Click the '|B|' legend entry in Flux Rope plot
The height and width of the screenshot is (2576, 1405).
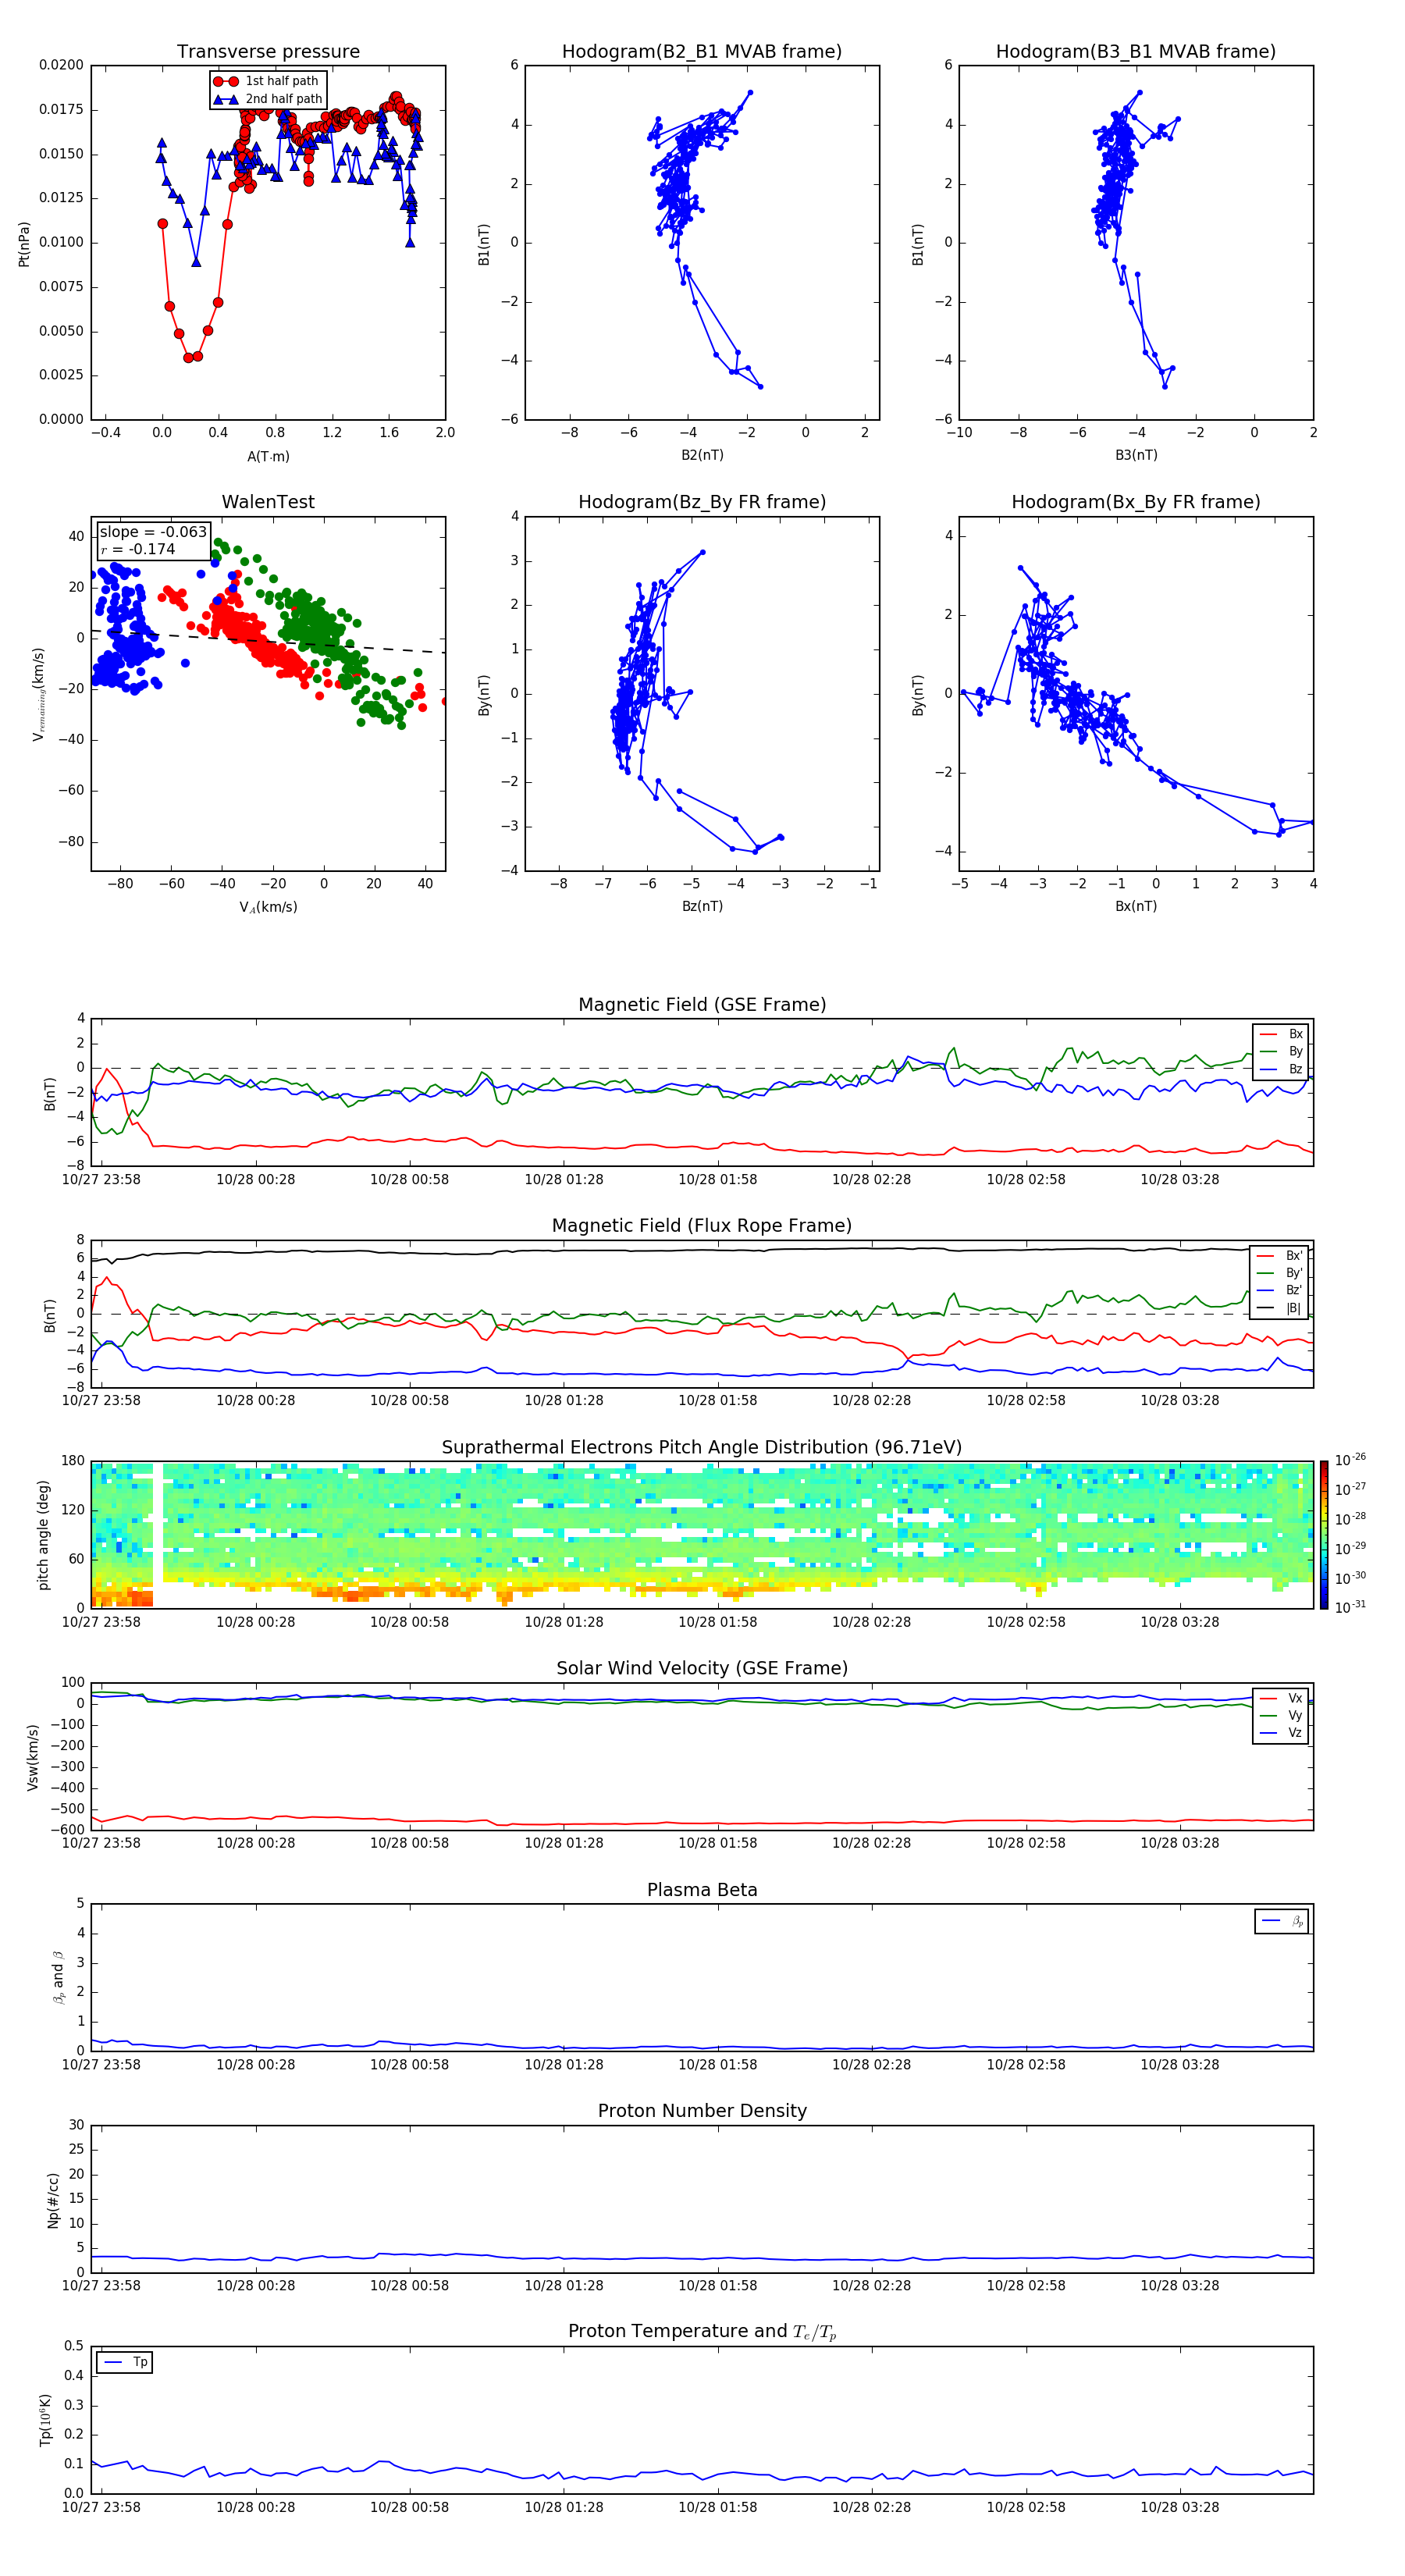(x=1280, y=1308)
